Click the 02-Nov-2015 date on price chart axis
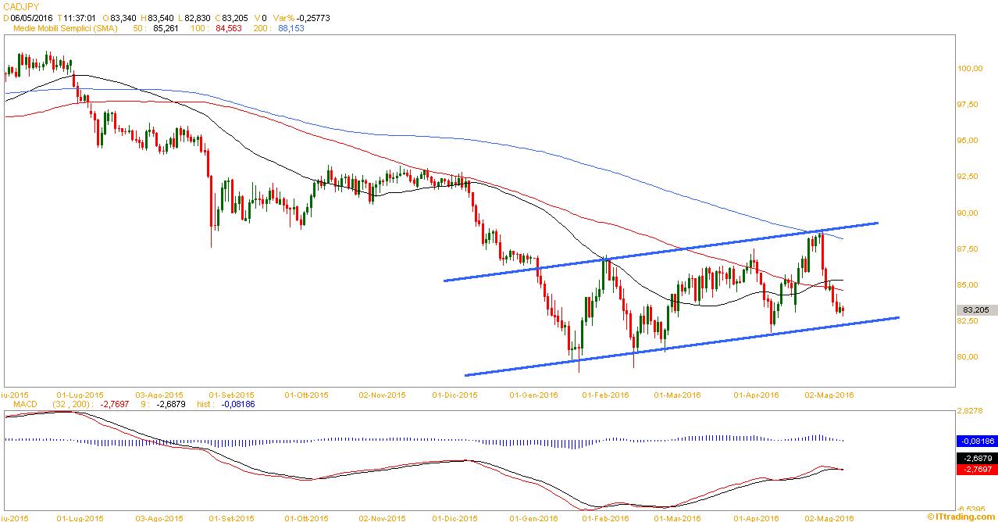The width and height of the screenshot is (998, 522). 383,395
